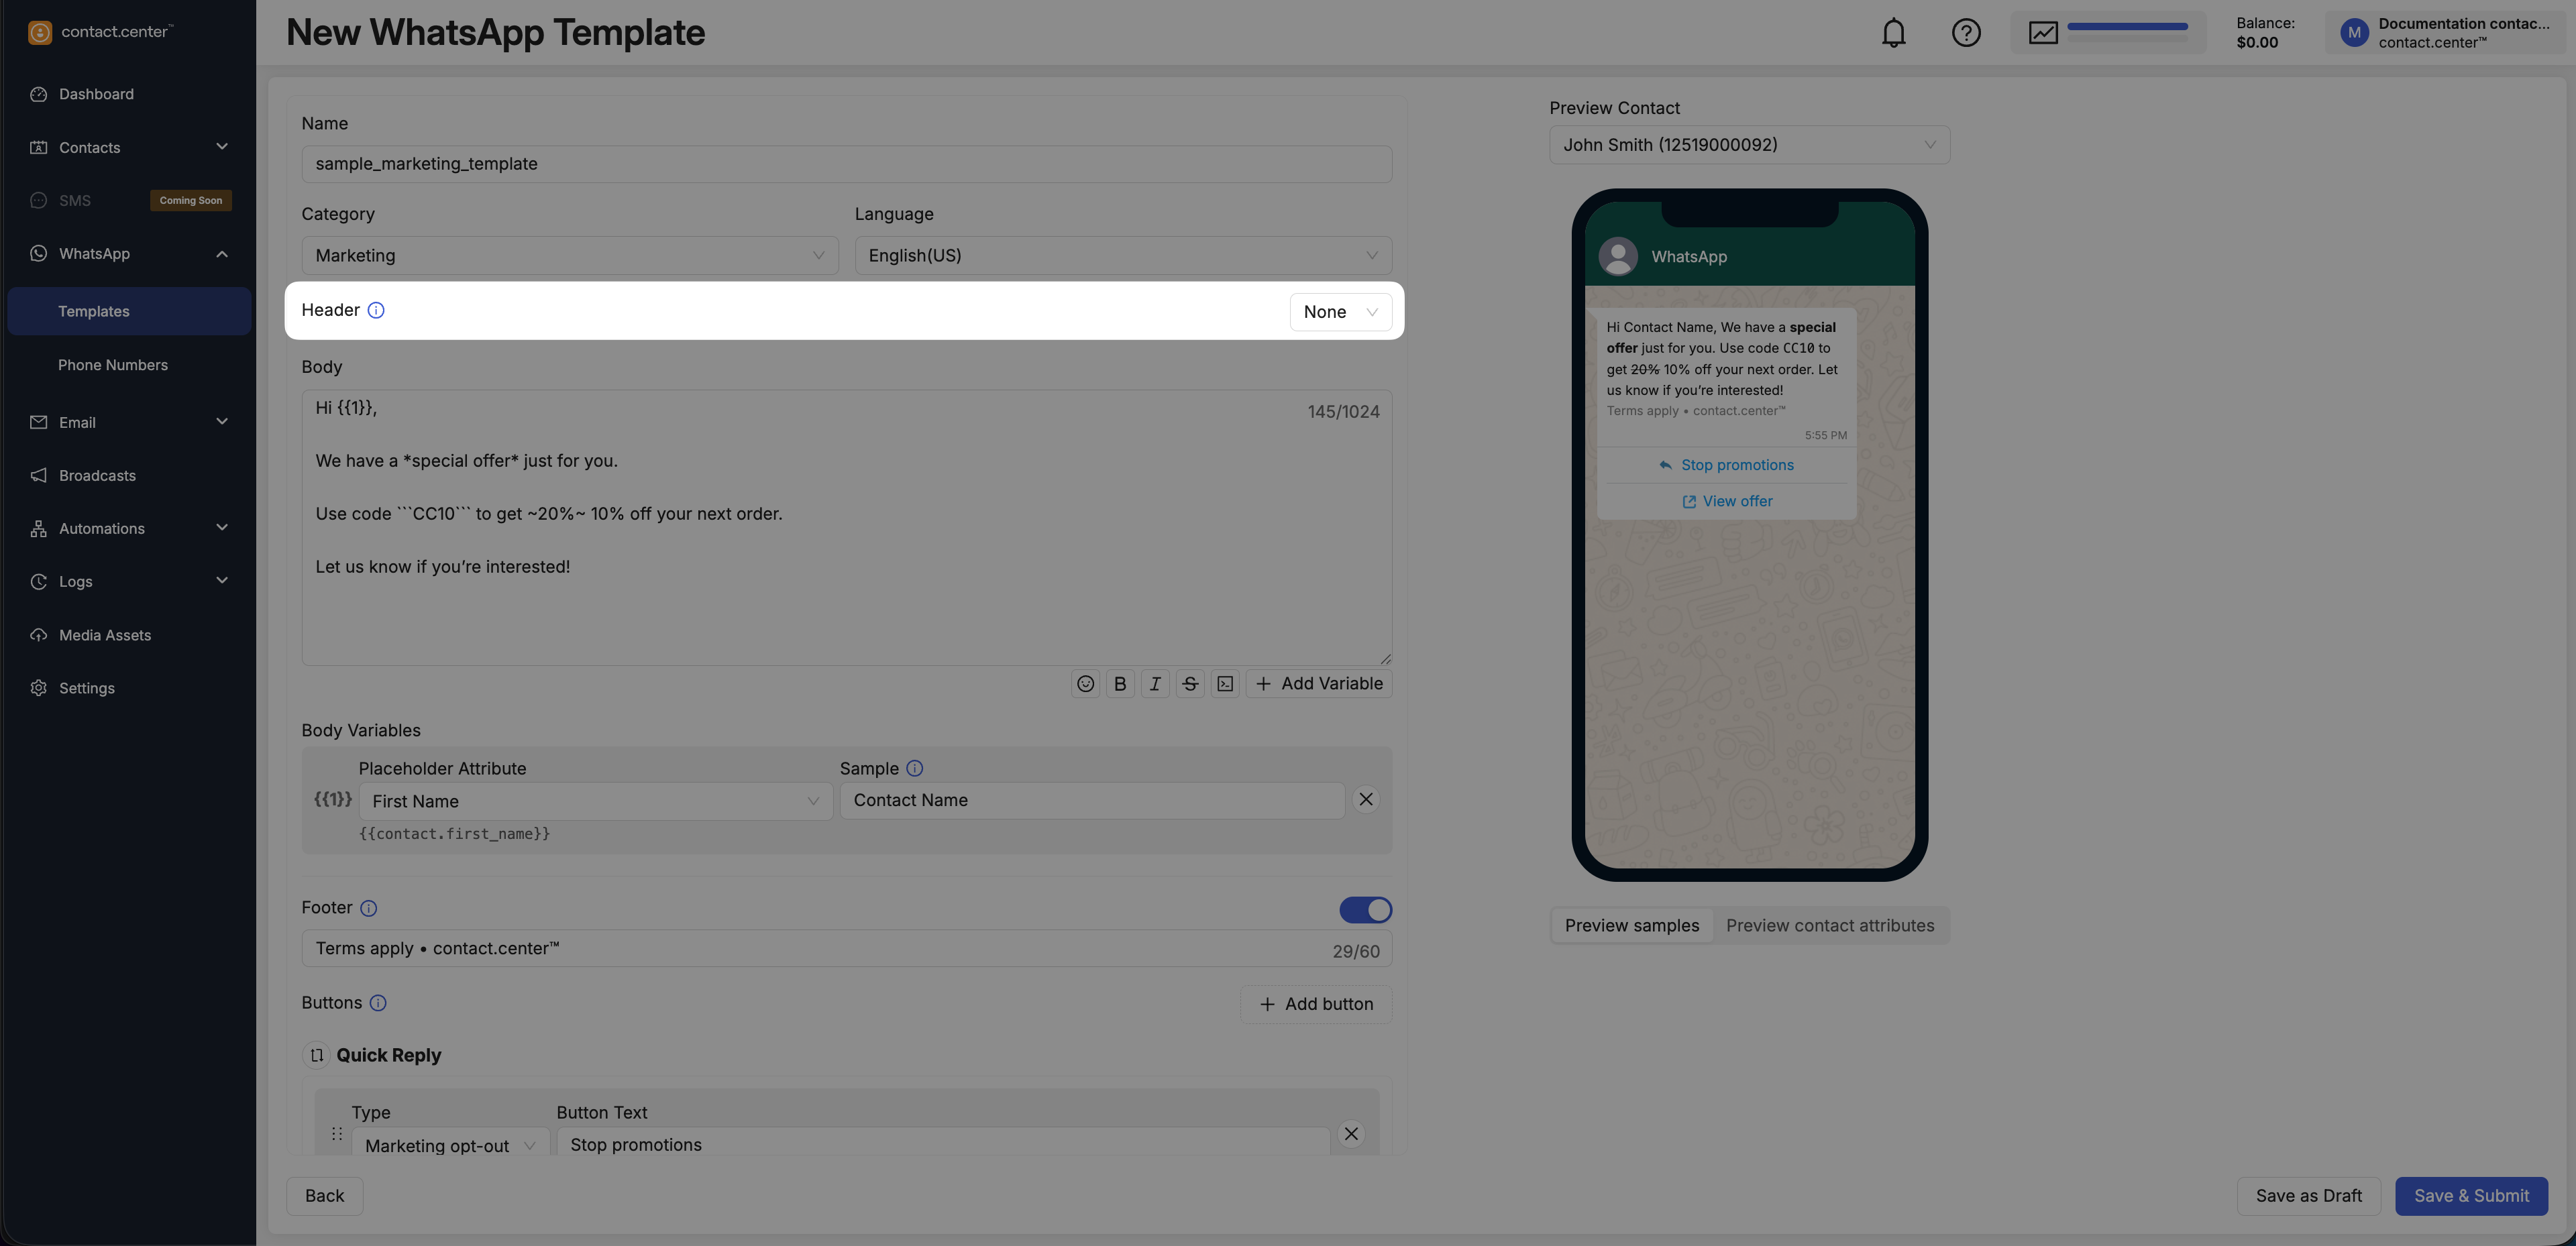
Task: Expand the Preview Contact John Smith dropdown
Action: (1749, 145)
